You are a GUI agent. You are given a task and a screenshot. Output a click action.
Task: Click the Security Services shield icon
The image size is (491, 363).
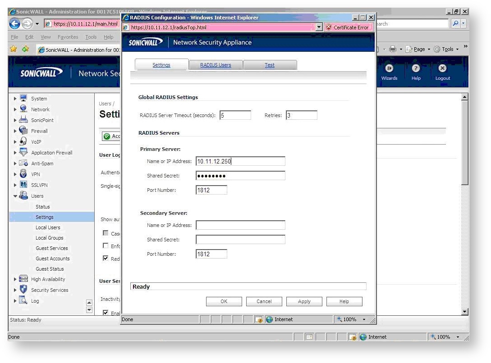point(23,290)
